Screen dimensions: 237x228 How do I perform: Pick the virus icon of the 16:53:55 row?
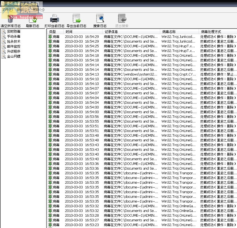[x=50, y=121]
